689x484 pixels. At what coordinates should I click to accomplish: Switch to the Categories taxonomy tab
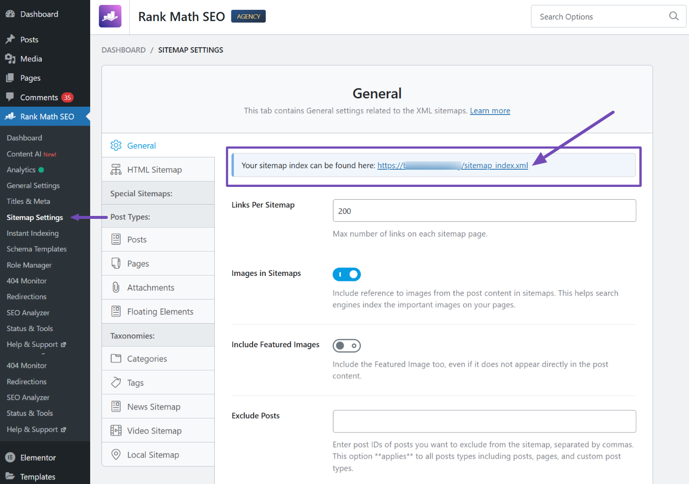pos(158,359)
